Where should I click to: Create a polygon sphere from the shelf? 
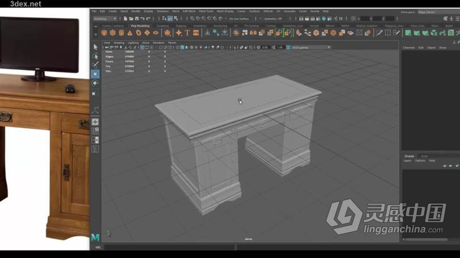[104, 33]
